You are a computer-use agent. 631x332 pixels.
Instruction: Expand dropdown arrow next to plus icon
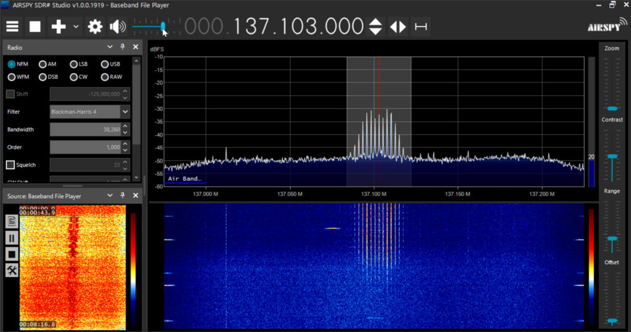[76, 26]
